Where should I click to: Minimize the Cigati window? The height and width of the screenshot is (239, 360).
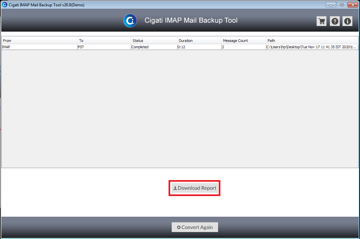(x=331, y=5)
